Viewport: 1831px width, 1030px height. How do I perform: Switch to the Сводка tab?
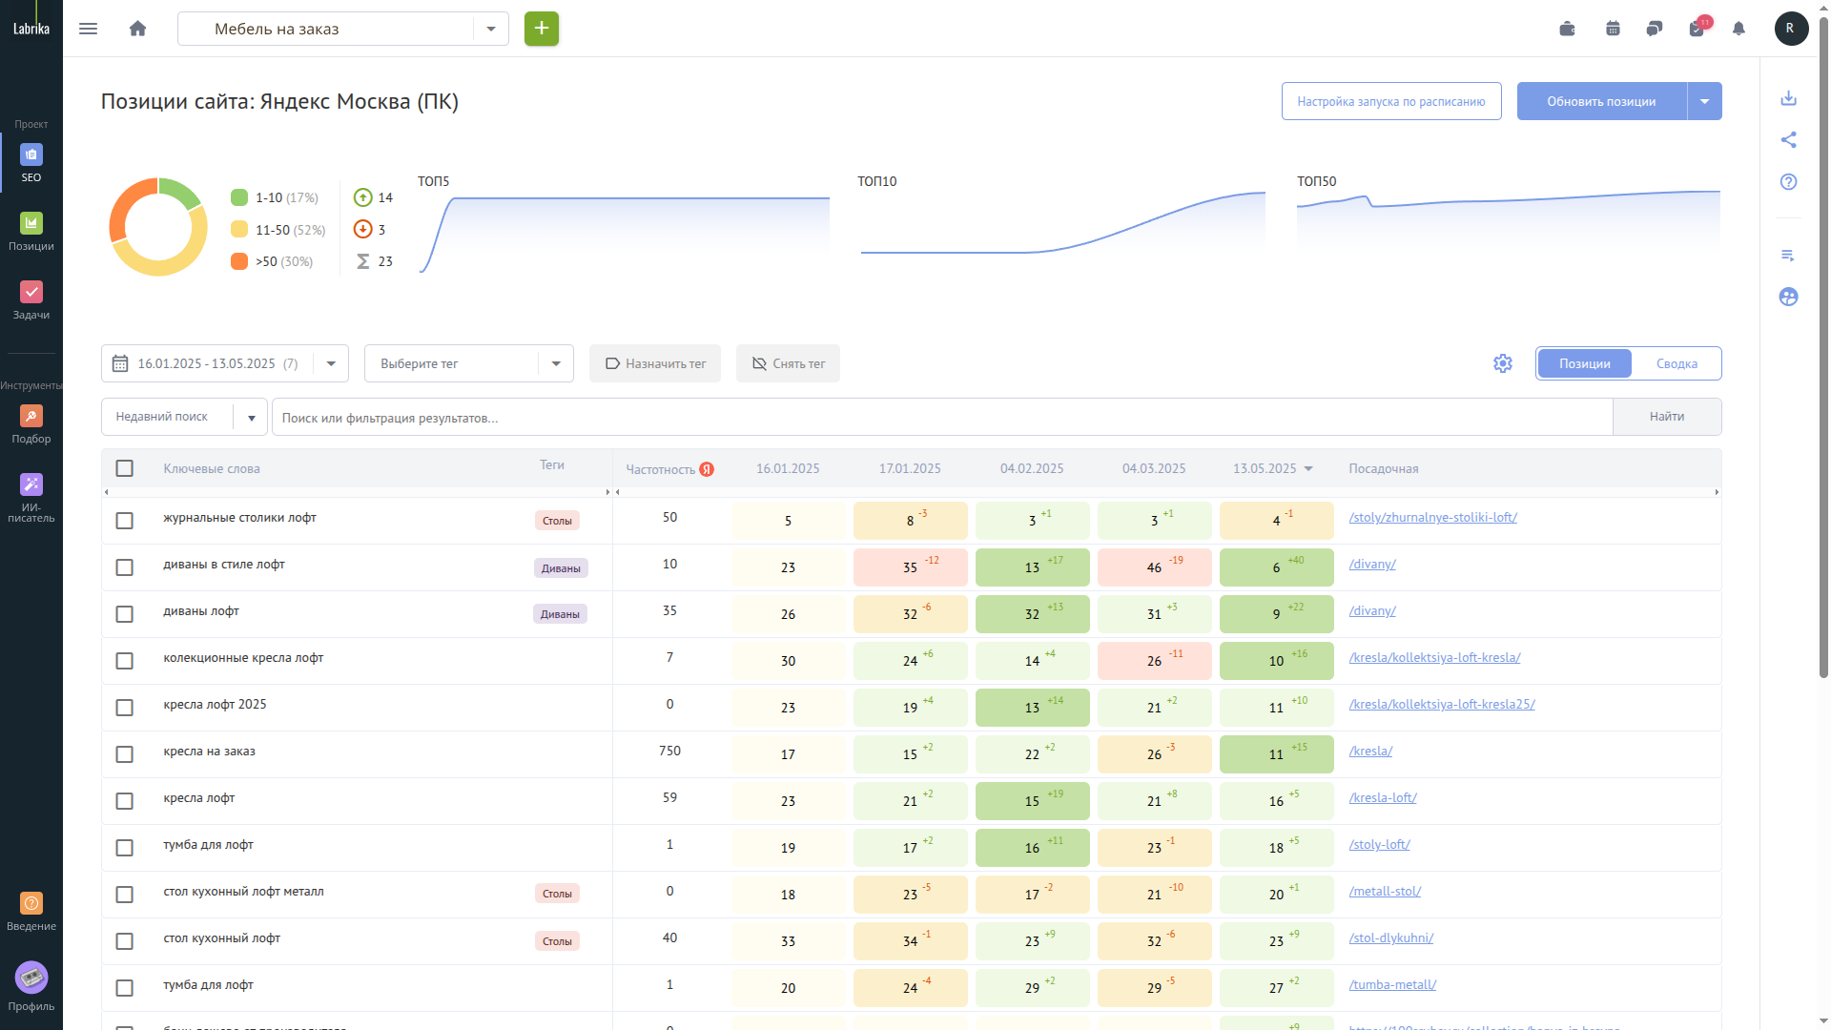1677,363
